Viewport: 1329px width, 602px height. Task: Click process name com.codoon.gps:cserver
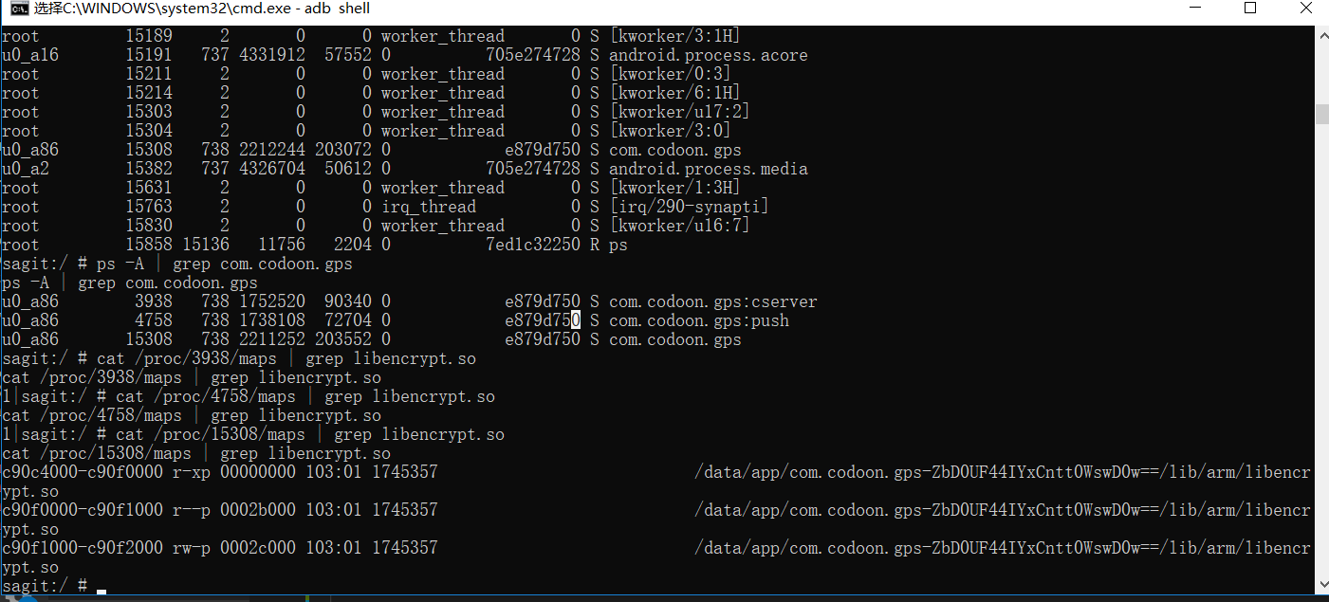tap(712, 301)
